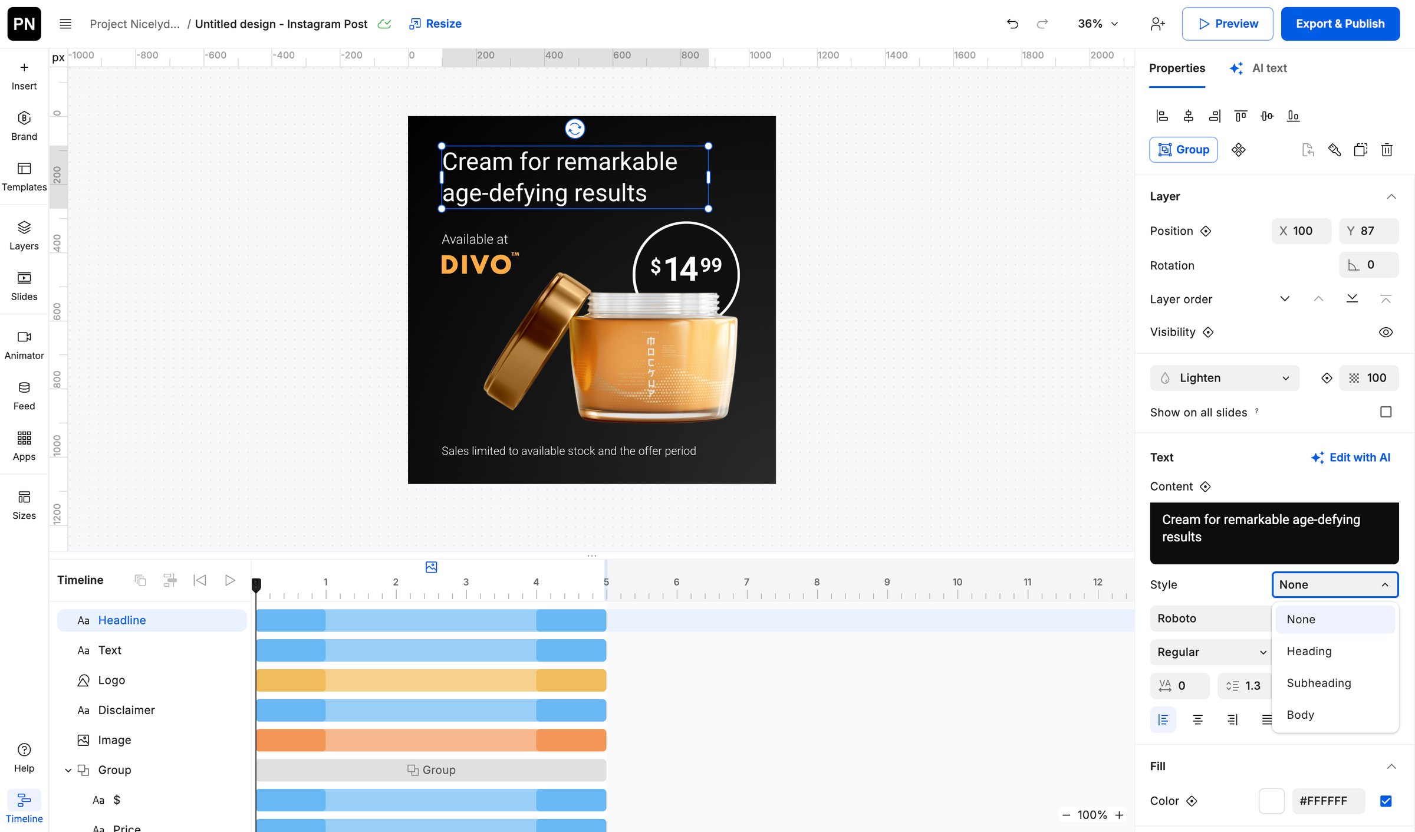This screenshot has height=832, width=1415.
Task: Toggle Visibility keyframe diamond
Action: pos(1208,332)
